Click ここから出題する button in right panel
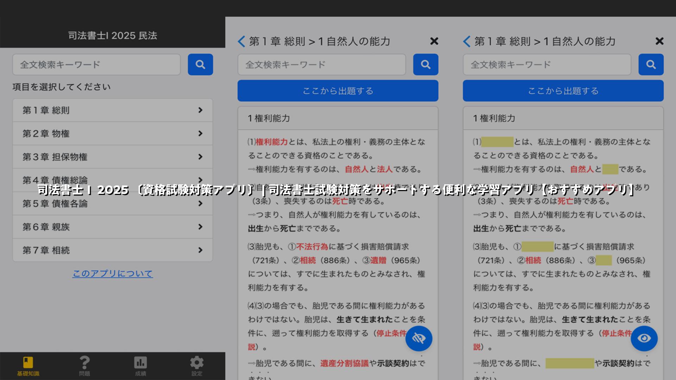Screen dimensions: 676x380 click(x=563, y=91)
